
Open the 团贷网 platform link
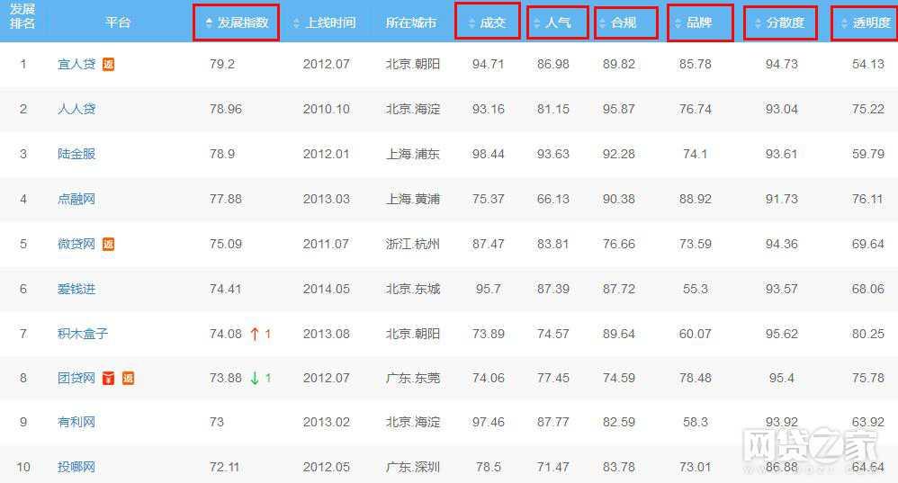[76, 379]
